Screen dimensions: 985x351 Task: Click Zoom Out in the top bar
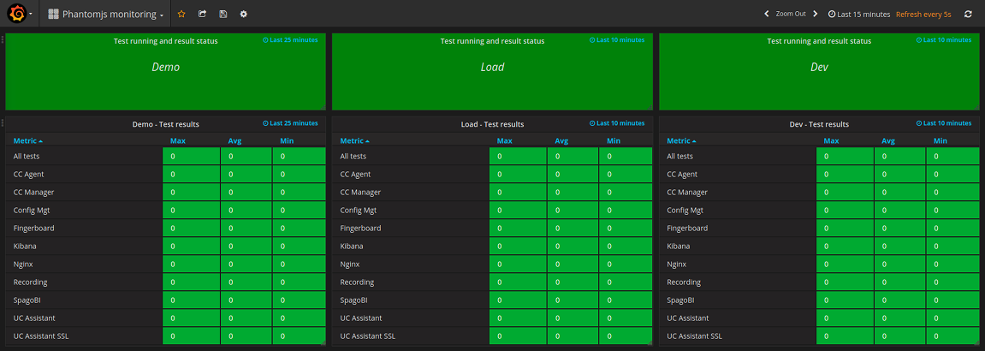click(x=791, y=15)
